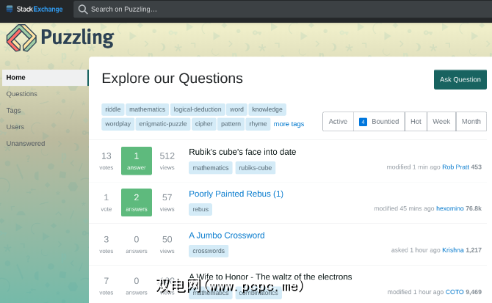
Task: Open Krishna user profile
Action: [x=453, y=250]
